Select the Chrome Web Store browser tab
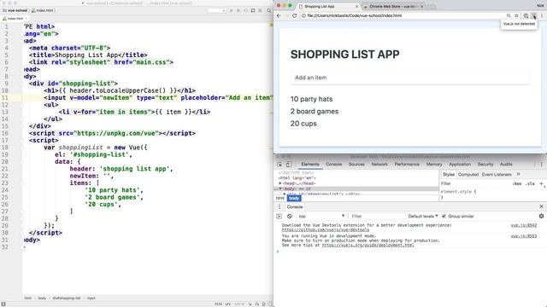The height and width of the screenshot is (307, 547). (392, 6)
